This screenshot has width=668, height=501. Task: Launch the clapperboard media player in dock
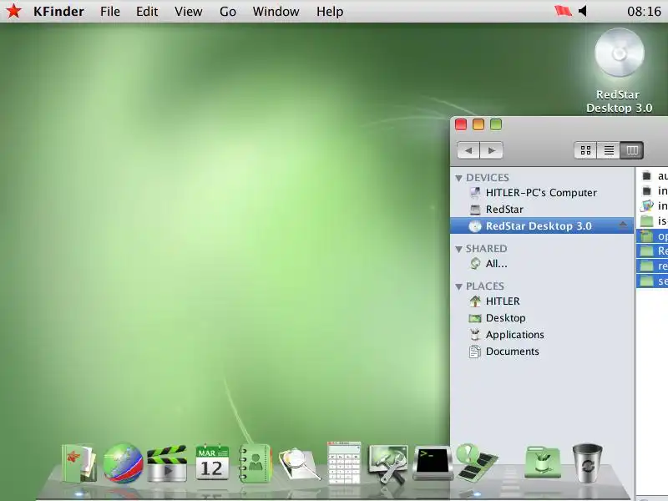point(167,463)
